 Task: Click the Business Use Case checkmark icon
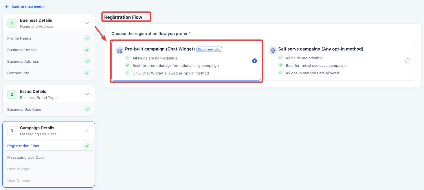click(87, 109)
